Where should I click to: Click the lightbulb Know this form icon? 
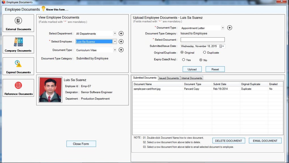click(43, 9)
